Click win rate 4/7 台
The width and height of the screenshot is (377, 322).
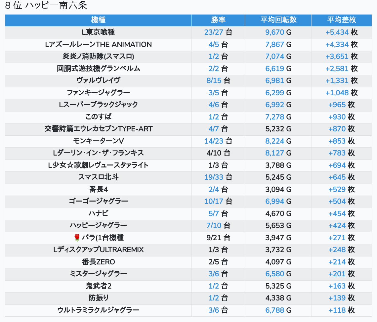click(x=218, y=129)
